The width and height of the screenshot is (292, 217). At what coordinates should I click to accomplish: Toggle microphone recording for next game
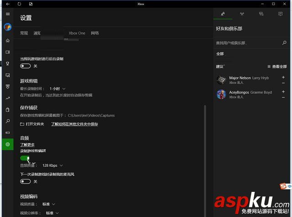(26, 181)
